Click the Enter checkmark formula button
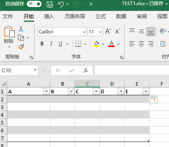169x147 pixels. coord(72,70)
